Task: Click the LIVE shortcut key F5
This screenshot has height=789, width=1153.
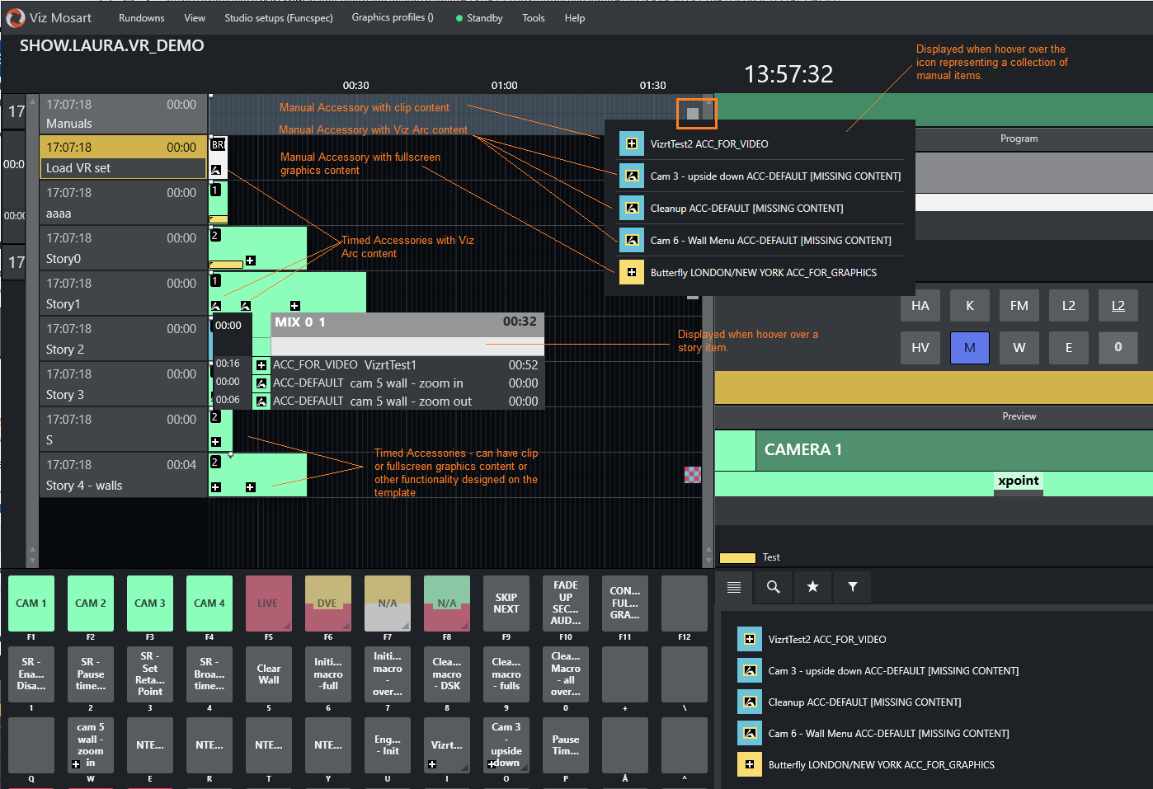Action: click(269, 603)
